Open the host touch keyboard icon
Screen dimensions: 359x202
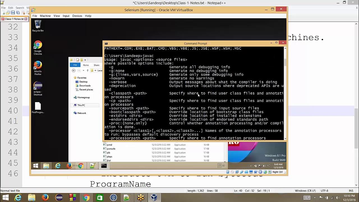point(307,198)
